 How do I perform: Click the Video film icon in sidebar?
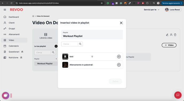pos(5,40)
